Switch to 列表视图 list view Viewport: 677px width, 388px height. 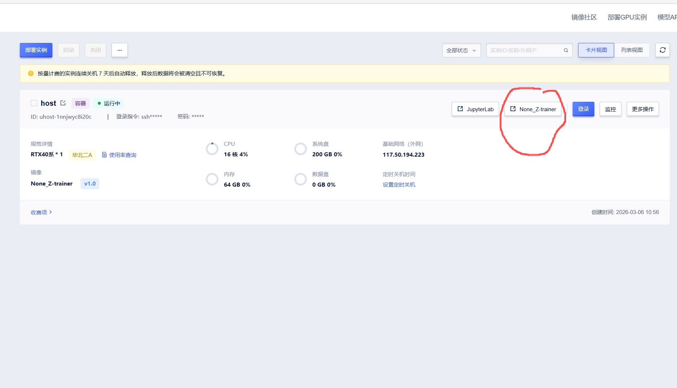click(632, 50)
